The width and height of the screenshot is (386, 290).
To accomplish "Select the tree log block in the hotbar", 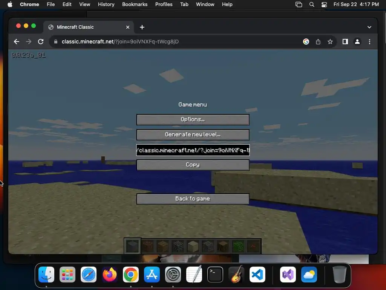I will pos(223,246).
